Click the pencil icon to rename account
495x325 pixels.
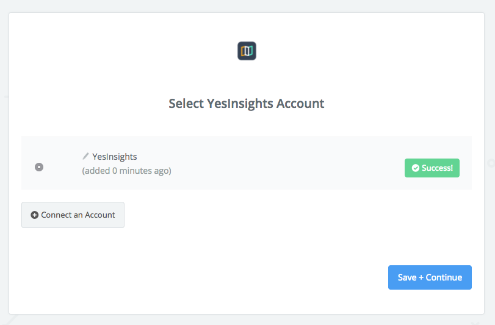[x=85, y=155]
